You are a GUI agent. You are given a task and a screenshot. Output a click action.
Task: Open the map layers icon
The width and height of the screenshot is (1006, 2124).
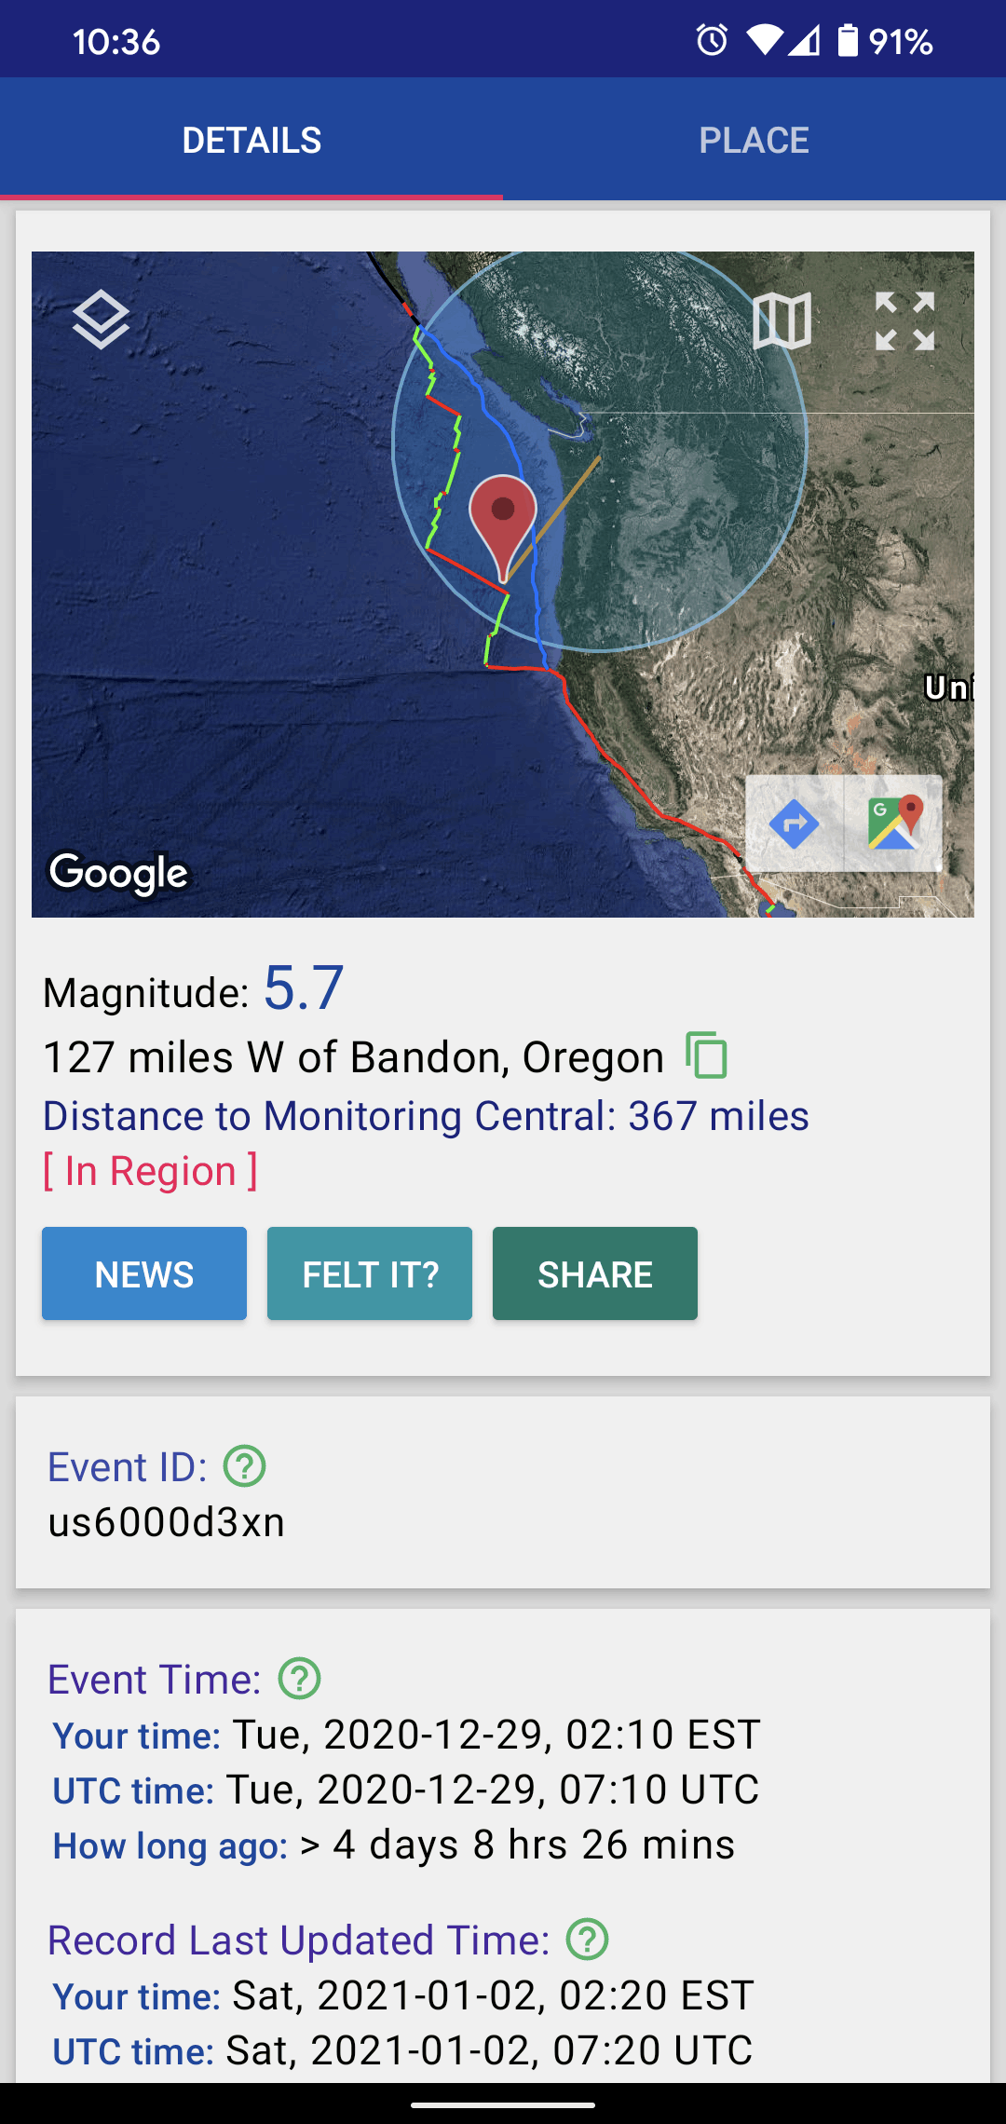click(x=101, y=320)
